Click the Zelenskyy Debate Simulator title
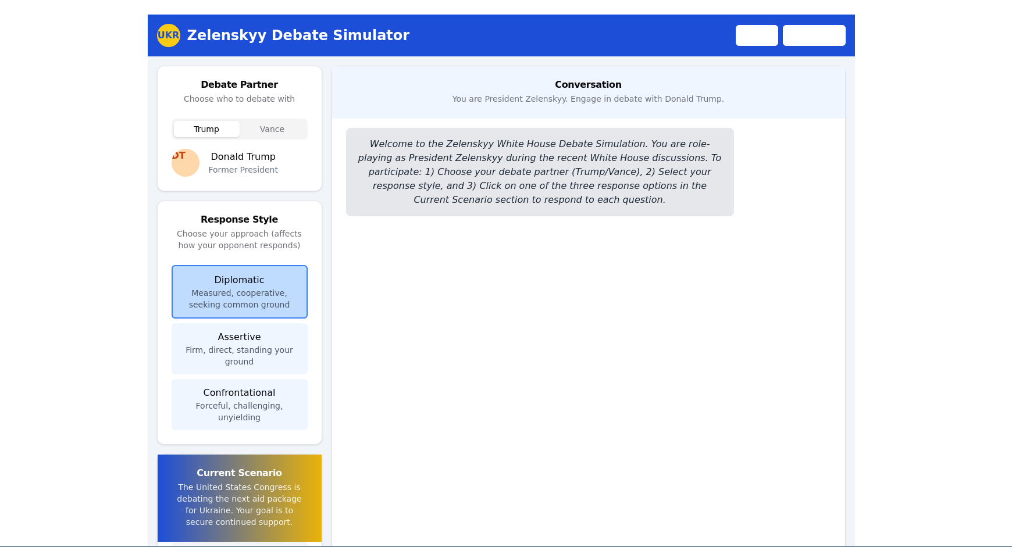1012x547 pixels. tap(298, 35)
